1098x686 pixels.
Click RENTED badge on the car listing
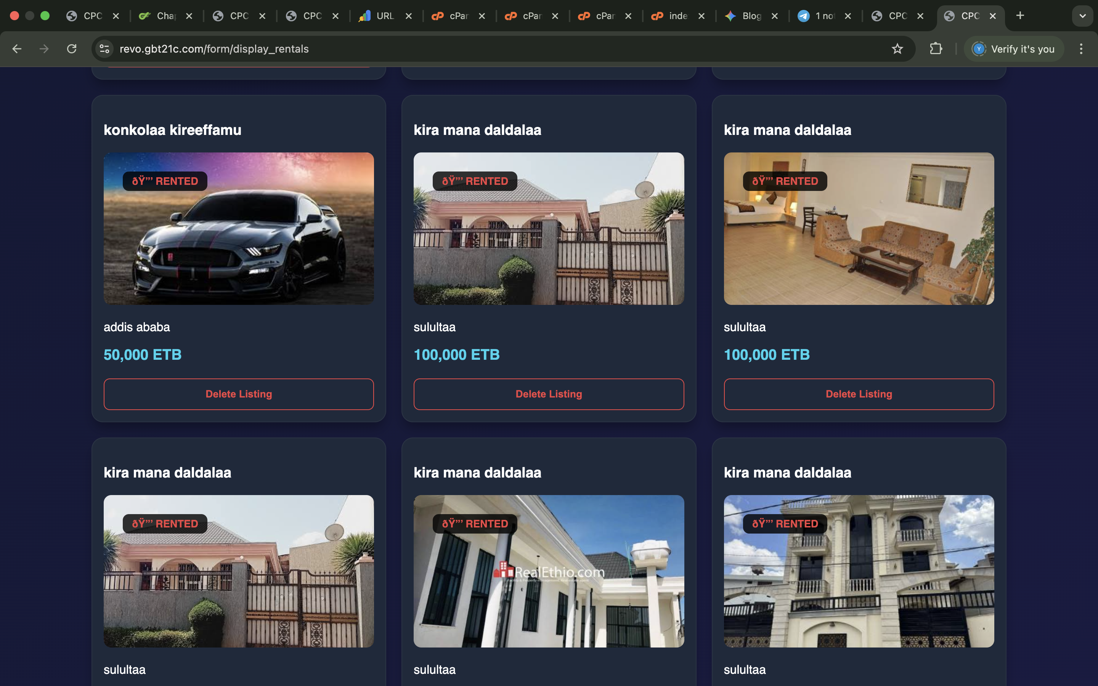click(x=165, y=181)
